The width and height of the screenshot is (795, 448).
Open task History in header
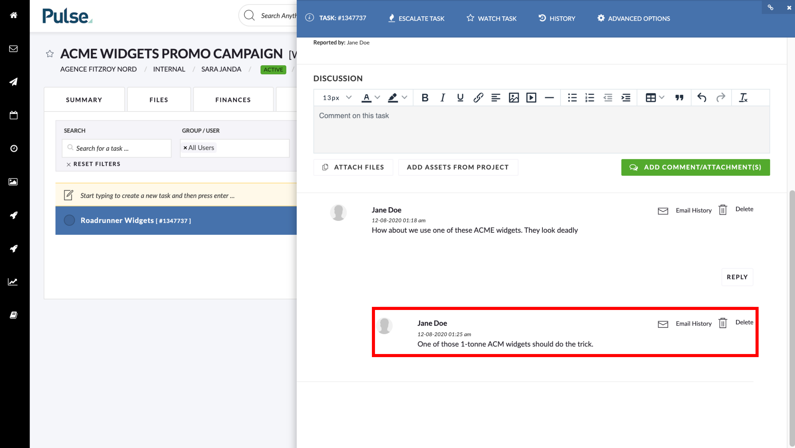pos(557,18)
